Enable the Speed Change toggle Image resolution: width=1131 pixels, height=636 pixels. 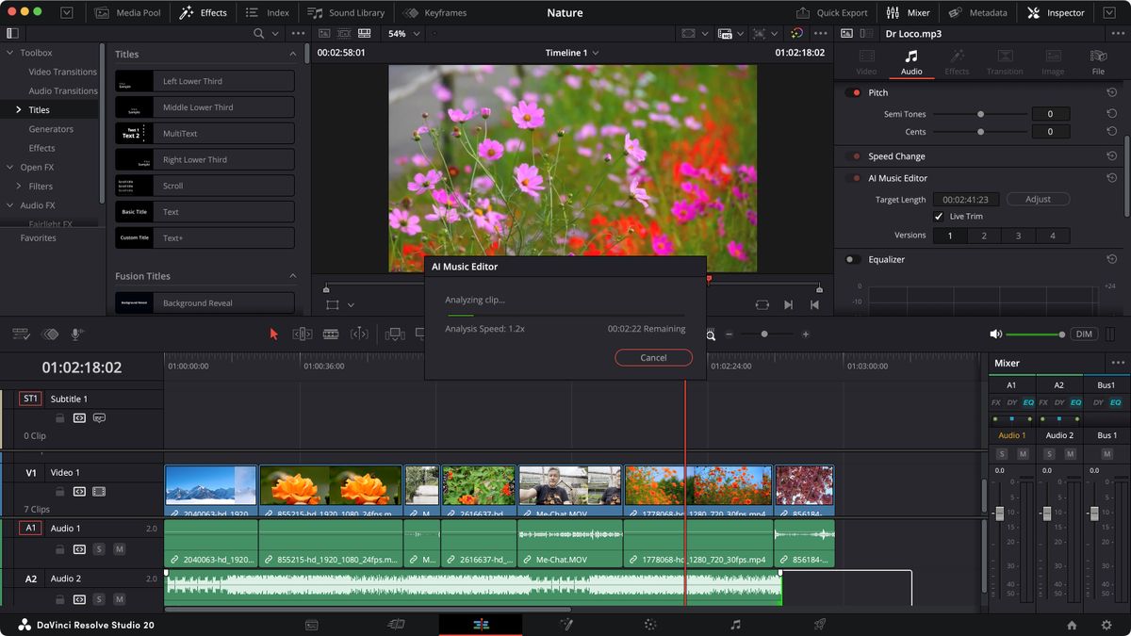tap(853, 156)
